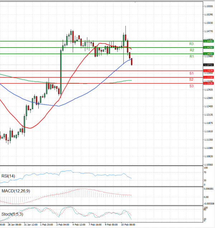Screen dimensions: 215x228
Task: Click the 9 Feb 00:00 time label
Action: point(111,225)
